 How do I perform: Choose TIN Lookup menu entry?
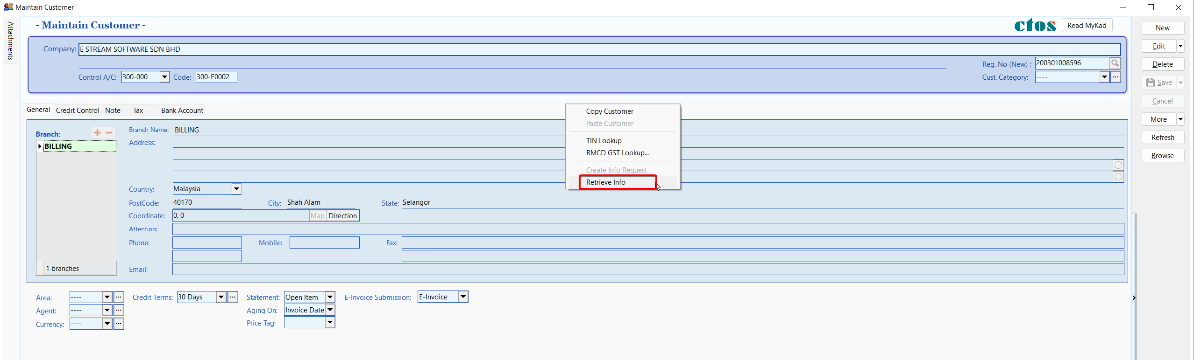pos(604,141)
